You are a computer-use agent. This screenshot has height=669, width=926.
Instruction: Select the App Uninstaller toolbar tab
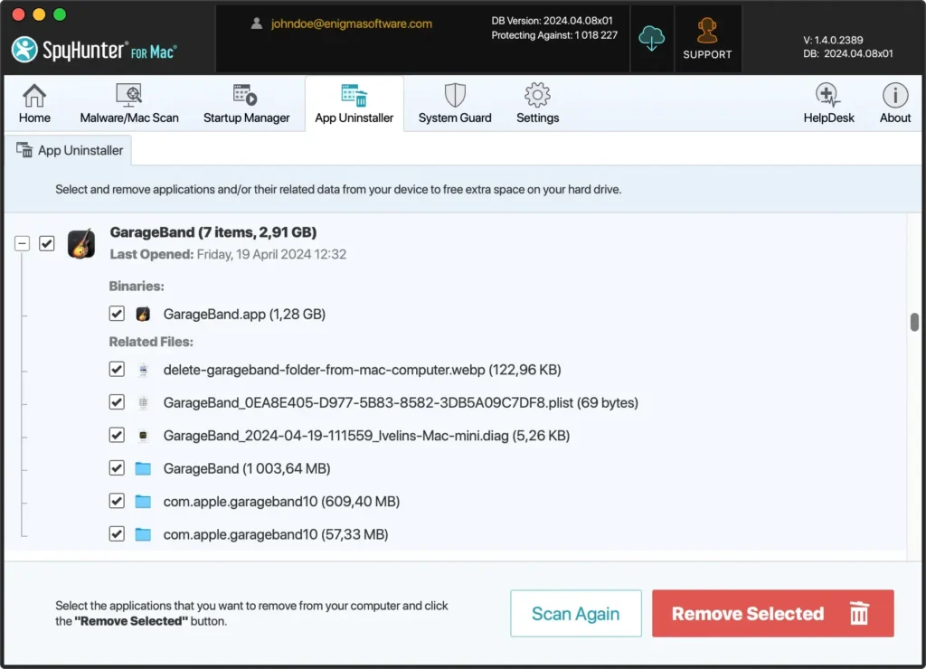click(x=354, y=104)
